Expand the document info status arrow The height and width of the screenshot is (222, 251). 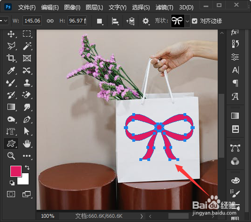142,216
